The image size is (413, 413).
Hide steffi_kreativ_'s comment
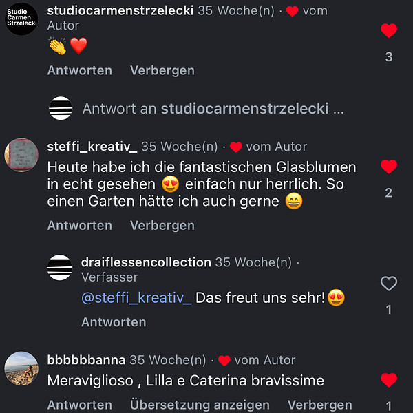tap(162, 225)
